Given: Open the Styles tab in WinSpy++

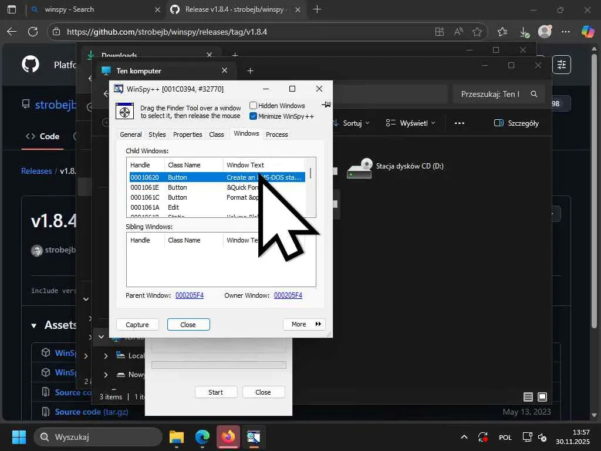Looking at the screenshot, I should point(157,134).
